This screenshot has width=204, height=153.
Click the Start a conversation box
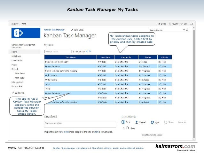click(x=80, y=124)
